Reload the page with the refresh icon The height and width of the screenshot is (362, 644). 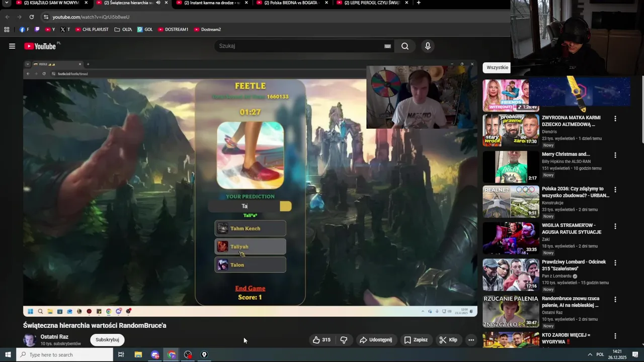tap(32, 17)
